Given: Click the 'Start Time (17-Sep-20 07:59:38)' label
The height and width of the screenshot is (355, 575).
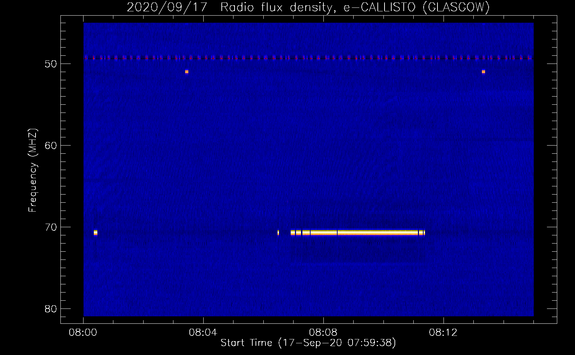Looking at the screenshot, I should 308,343.
